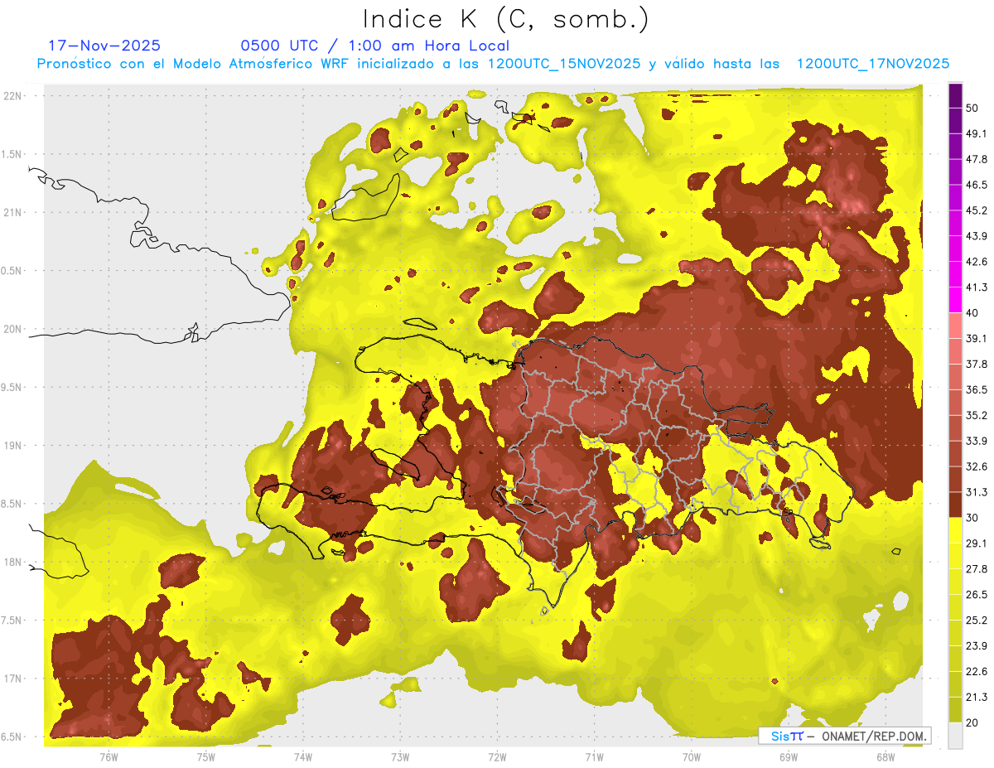Screen dimensions: 994x768
Task: Click the "75W" longitude axis label
Action: [205, 757]
